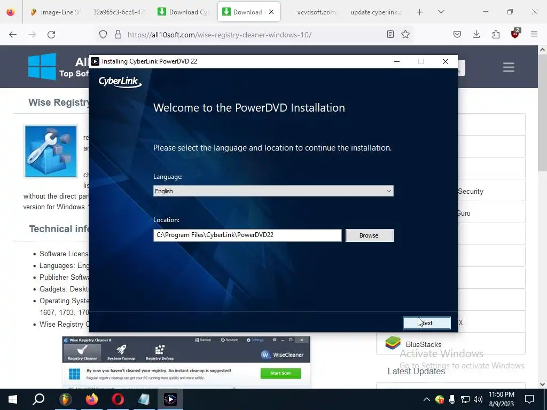Image resolution: width=547 pixels, height=410 pixels.
Task: Show hidden system tray icons
Action: (427, 399)
